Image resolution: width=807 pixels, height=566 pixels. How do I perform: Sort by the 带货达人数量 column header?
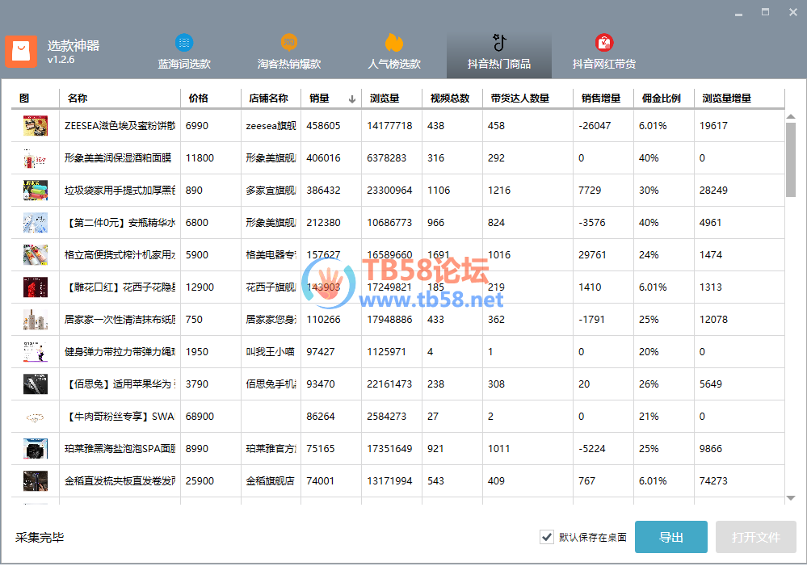(528, 99)
